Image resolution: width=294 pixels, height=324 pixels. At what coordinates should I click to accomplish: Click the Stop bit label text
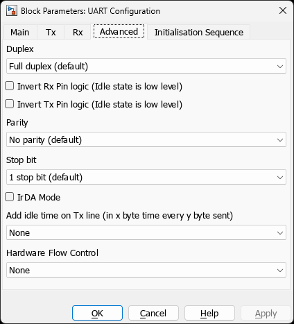(x=21, y=160)
